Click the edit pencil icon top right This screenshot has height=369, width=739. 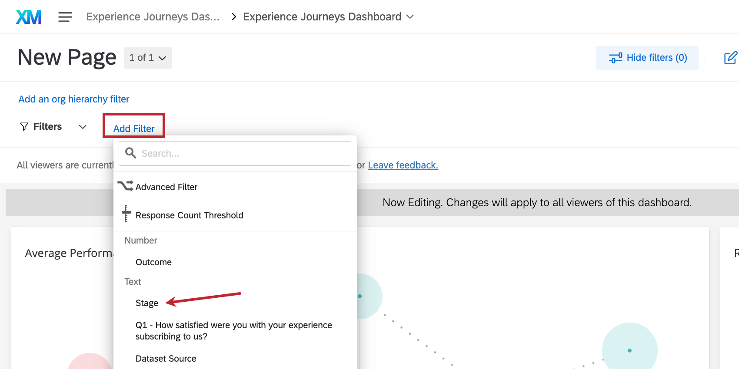tap(731, 57)
